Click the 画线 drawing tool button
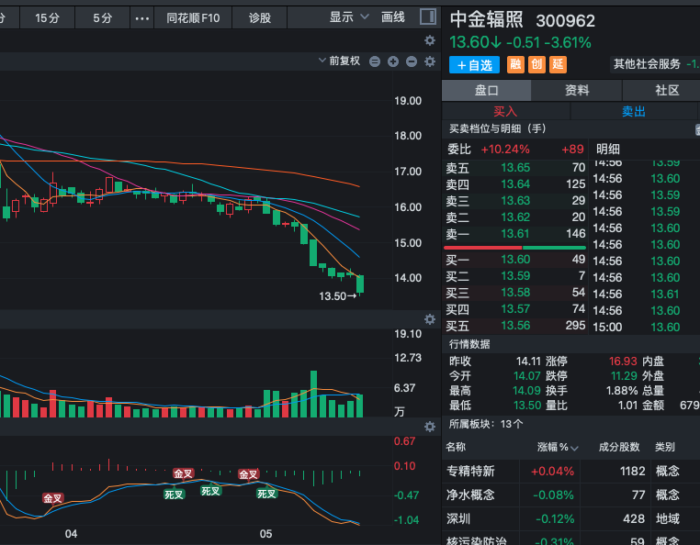This screenshot has height=545, width=700. coord(393,17)
